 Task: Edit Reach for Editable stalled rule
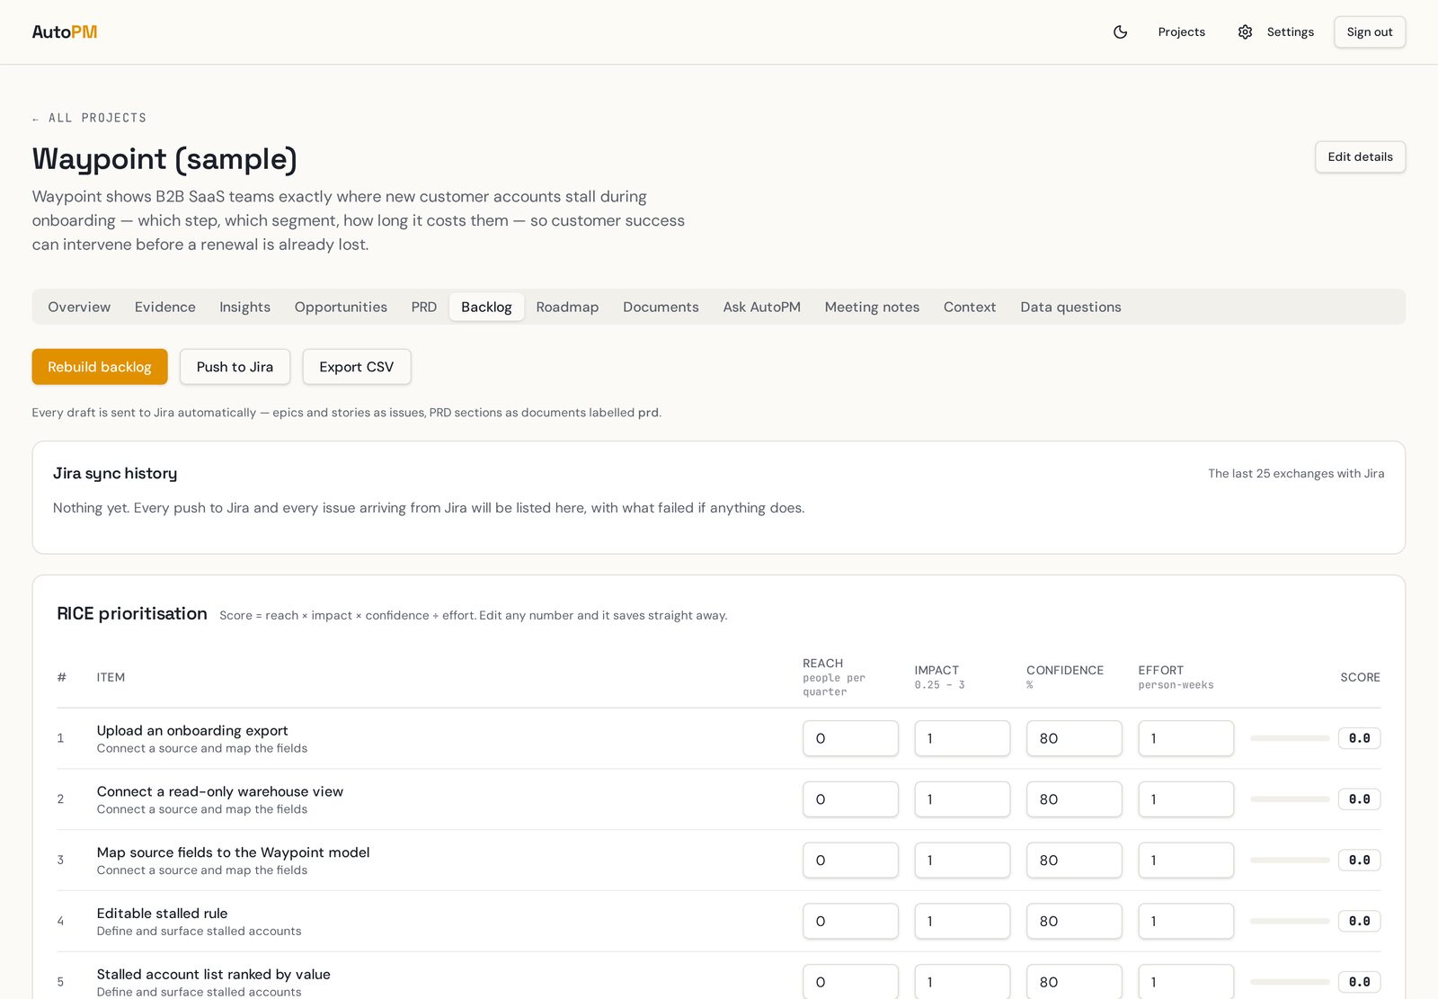click(x=850, y=922)
